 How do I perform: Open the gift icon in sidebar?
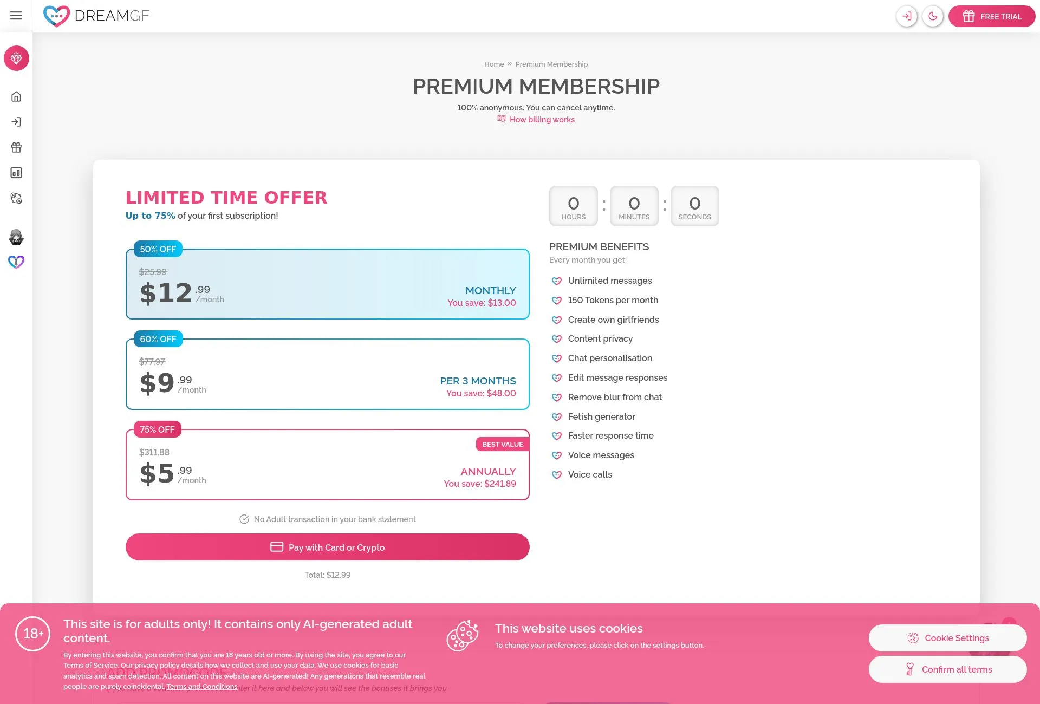(16, 147)
